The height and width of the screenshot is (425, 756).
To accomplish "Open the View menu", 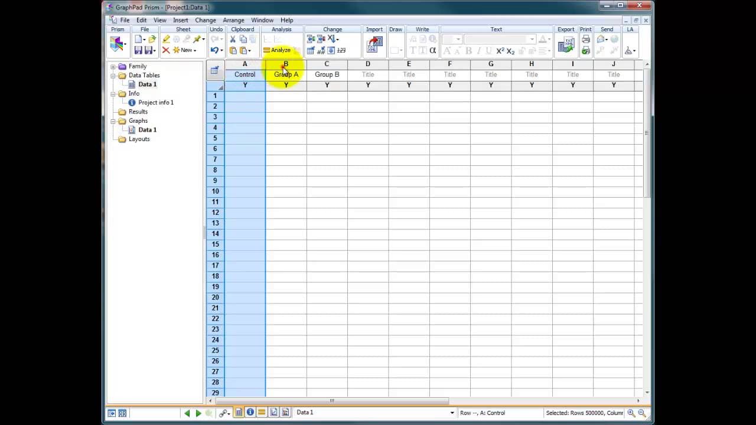I will pyautogui.click(x=160, y=20).
